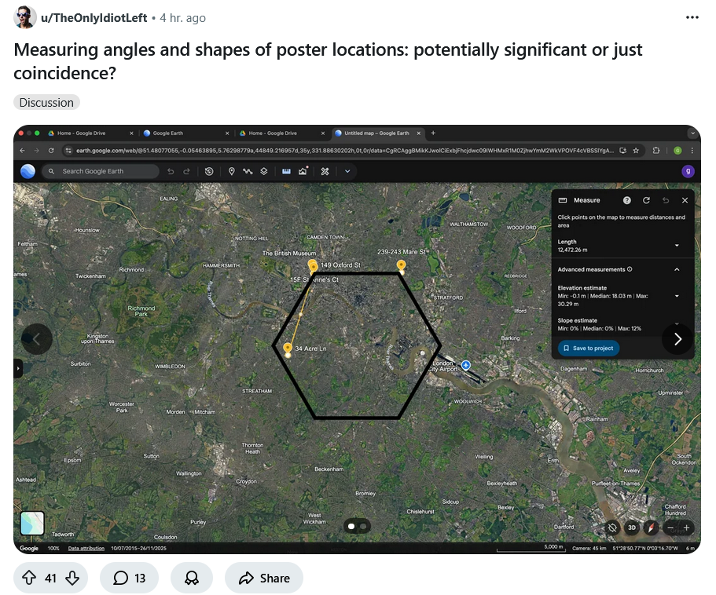Go to previous image in gallery

(37, 339)
